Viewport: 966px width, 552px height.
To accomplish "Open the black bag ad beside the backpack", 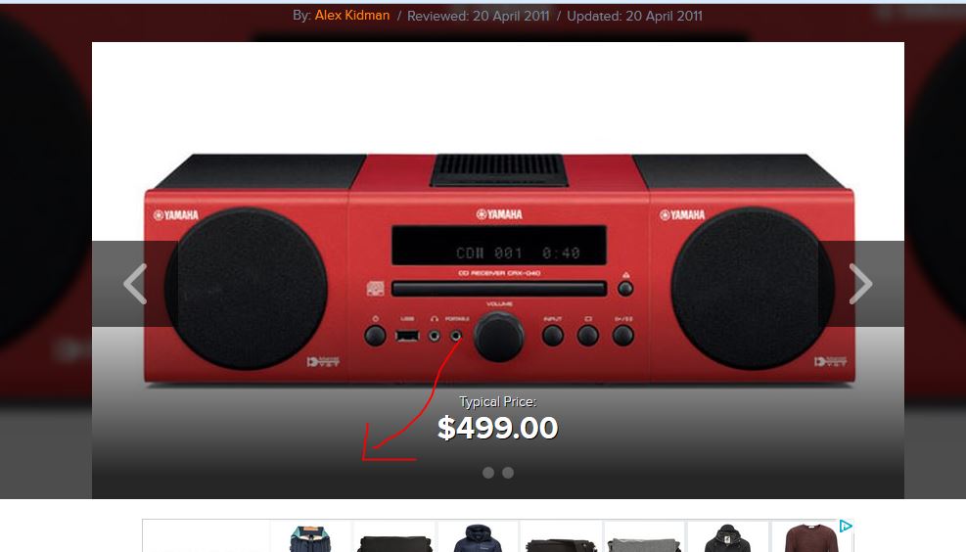I will pyautogui.click(x=394, y=542).
